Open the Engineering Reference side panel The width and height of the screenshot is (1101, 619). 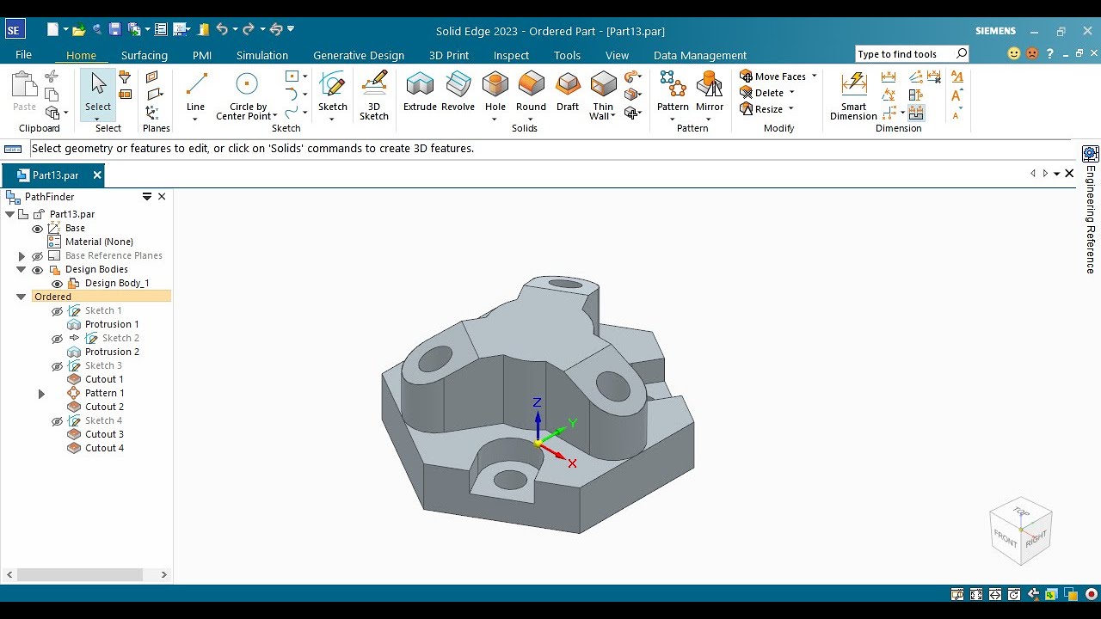[x=1091, y=211]
